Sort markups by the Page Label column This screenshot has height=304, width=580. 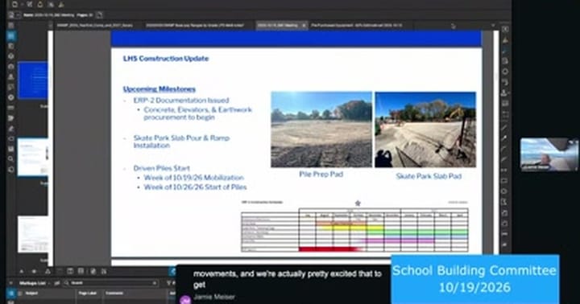(89, 294)
